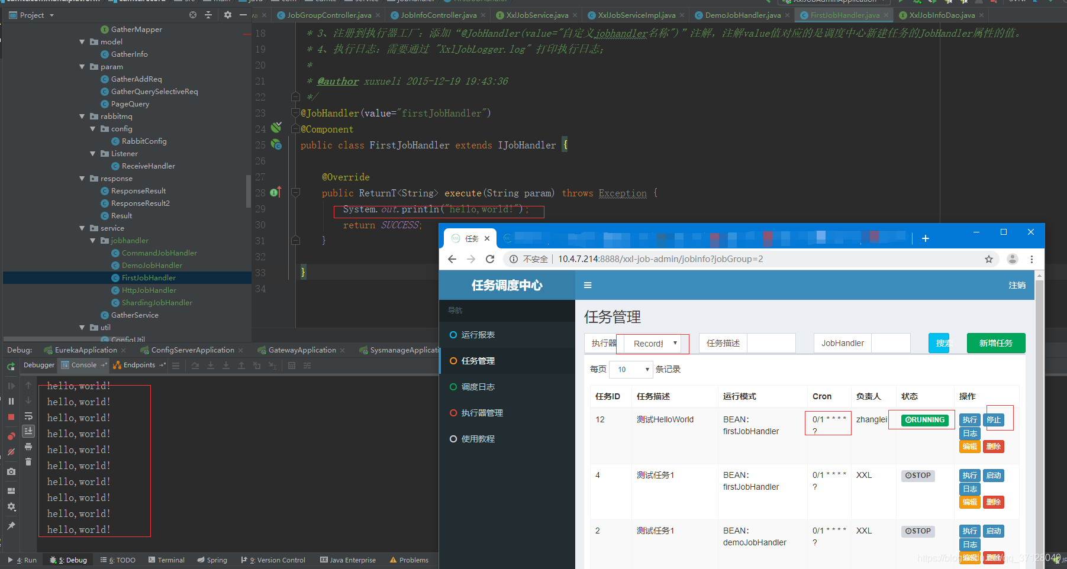The width and height of the screenshot is (1067, 569).
Task: Click Resume Program icon in debugger
Action: [x=11, y=386]
